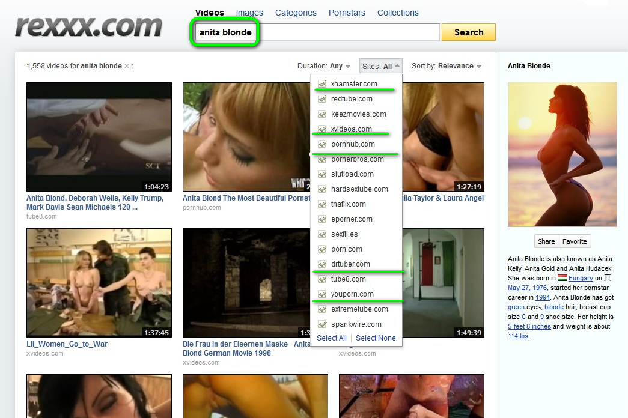Click the Anita Blonde profile photo
This screenshot has width=628, height=418.
pos(562,154)
